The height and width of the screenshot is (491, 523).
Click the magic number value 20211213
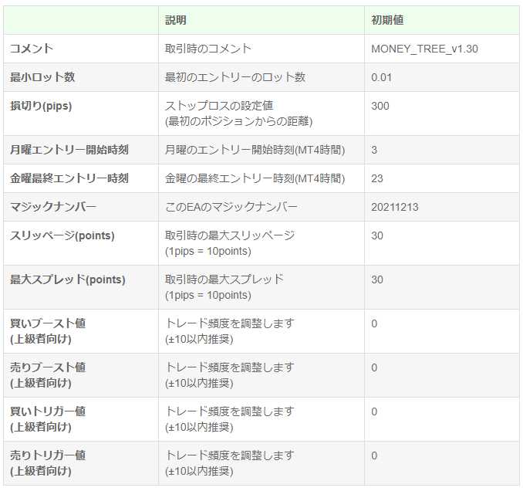click(395, 207)
